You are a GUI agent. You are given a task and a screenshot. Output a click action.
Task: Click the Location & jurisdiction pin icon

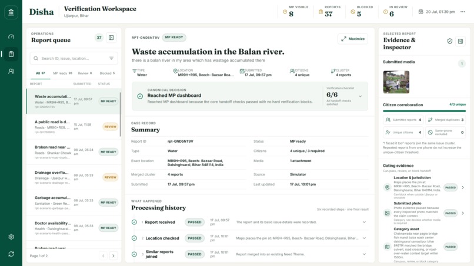pos(387,187)
